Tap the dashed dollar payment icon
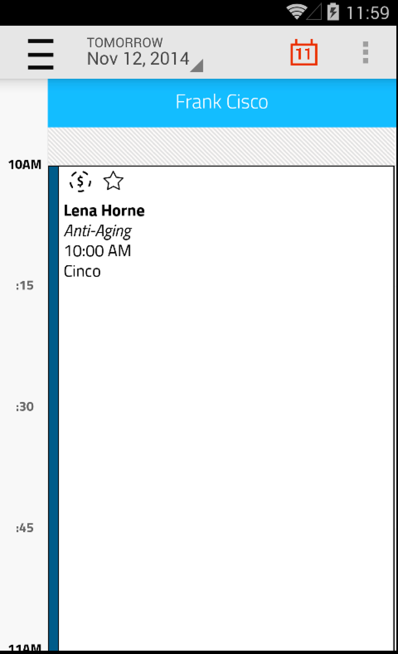The width and height of the screenshot is (398, 654). tap(80, 181)
